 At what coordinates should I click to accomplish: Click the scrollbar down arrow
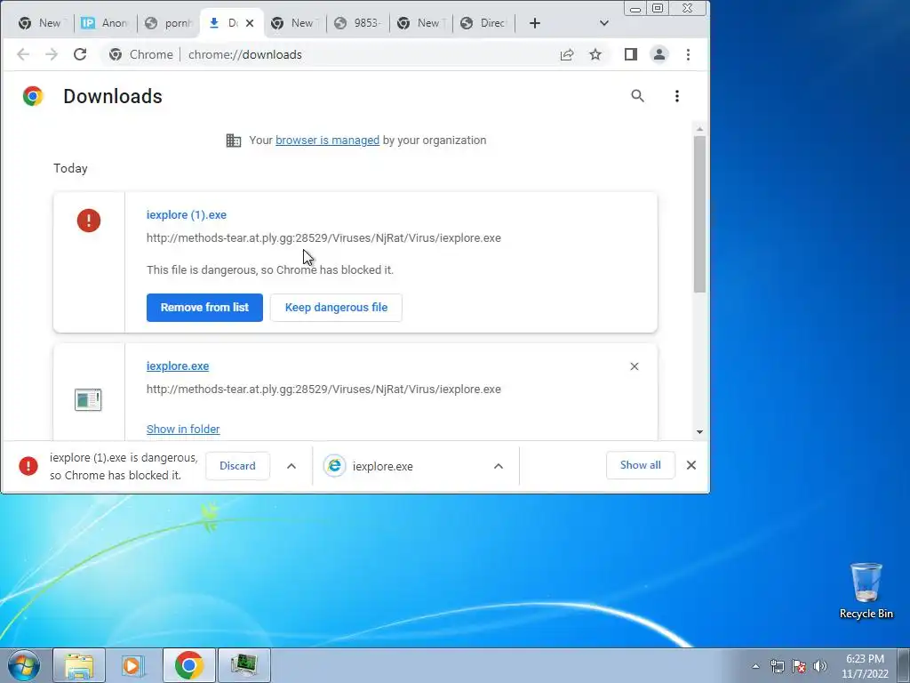click(x=699, y=431)
